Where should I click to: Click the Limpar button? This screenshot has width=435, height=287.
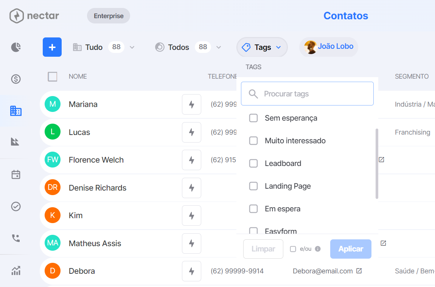[263, 249]
